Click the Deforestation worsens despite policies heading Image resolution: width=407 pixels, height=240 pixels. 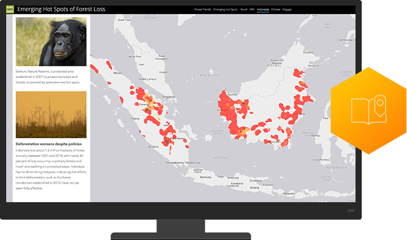click(49, 144)
